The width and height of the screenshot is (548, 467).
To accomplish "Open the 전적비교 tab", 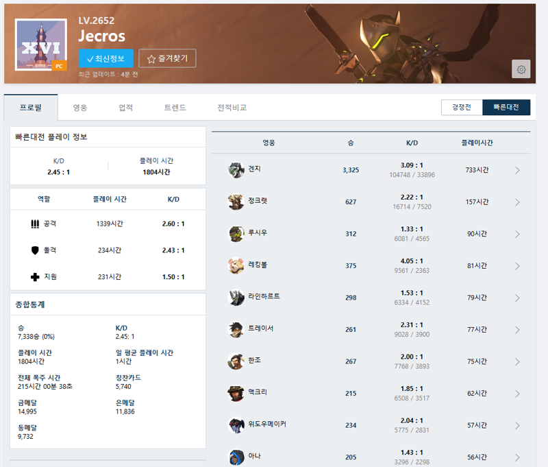I will (232, 108).
